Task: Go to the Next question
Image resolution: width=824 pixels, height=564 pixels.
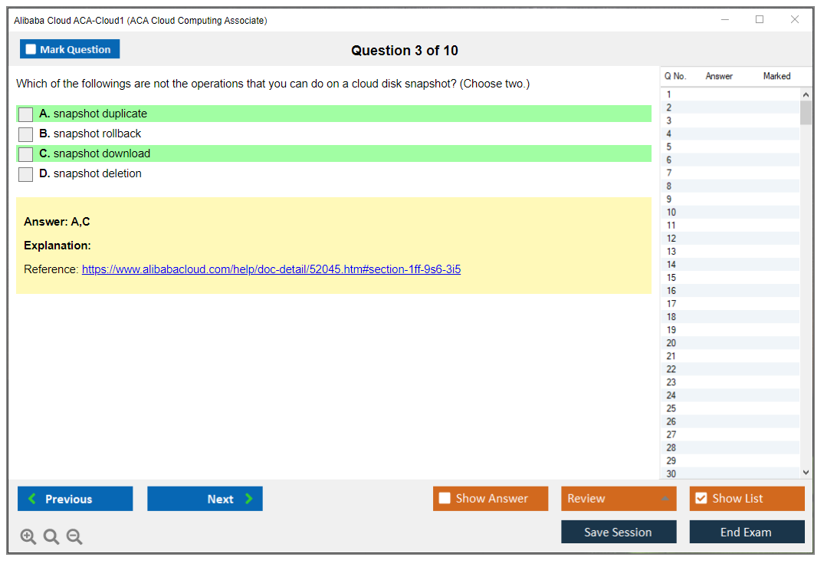Action: coord(205,499)
